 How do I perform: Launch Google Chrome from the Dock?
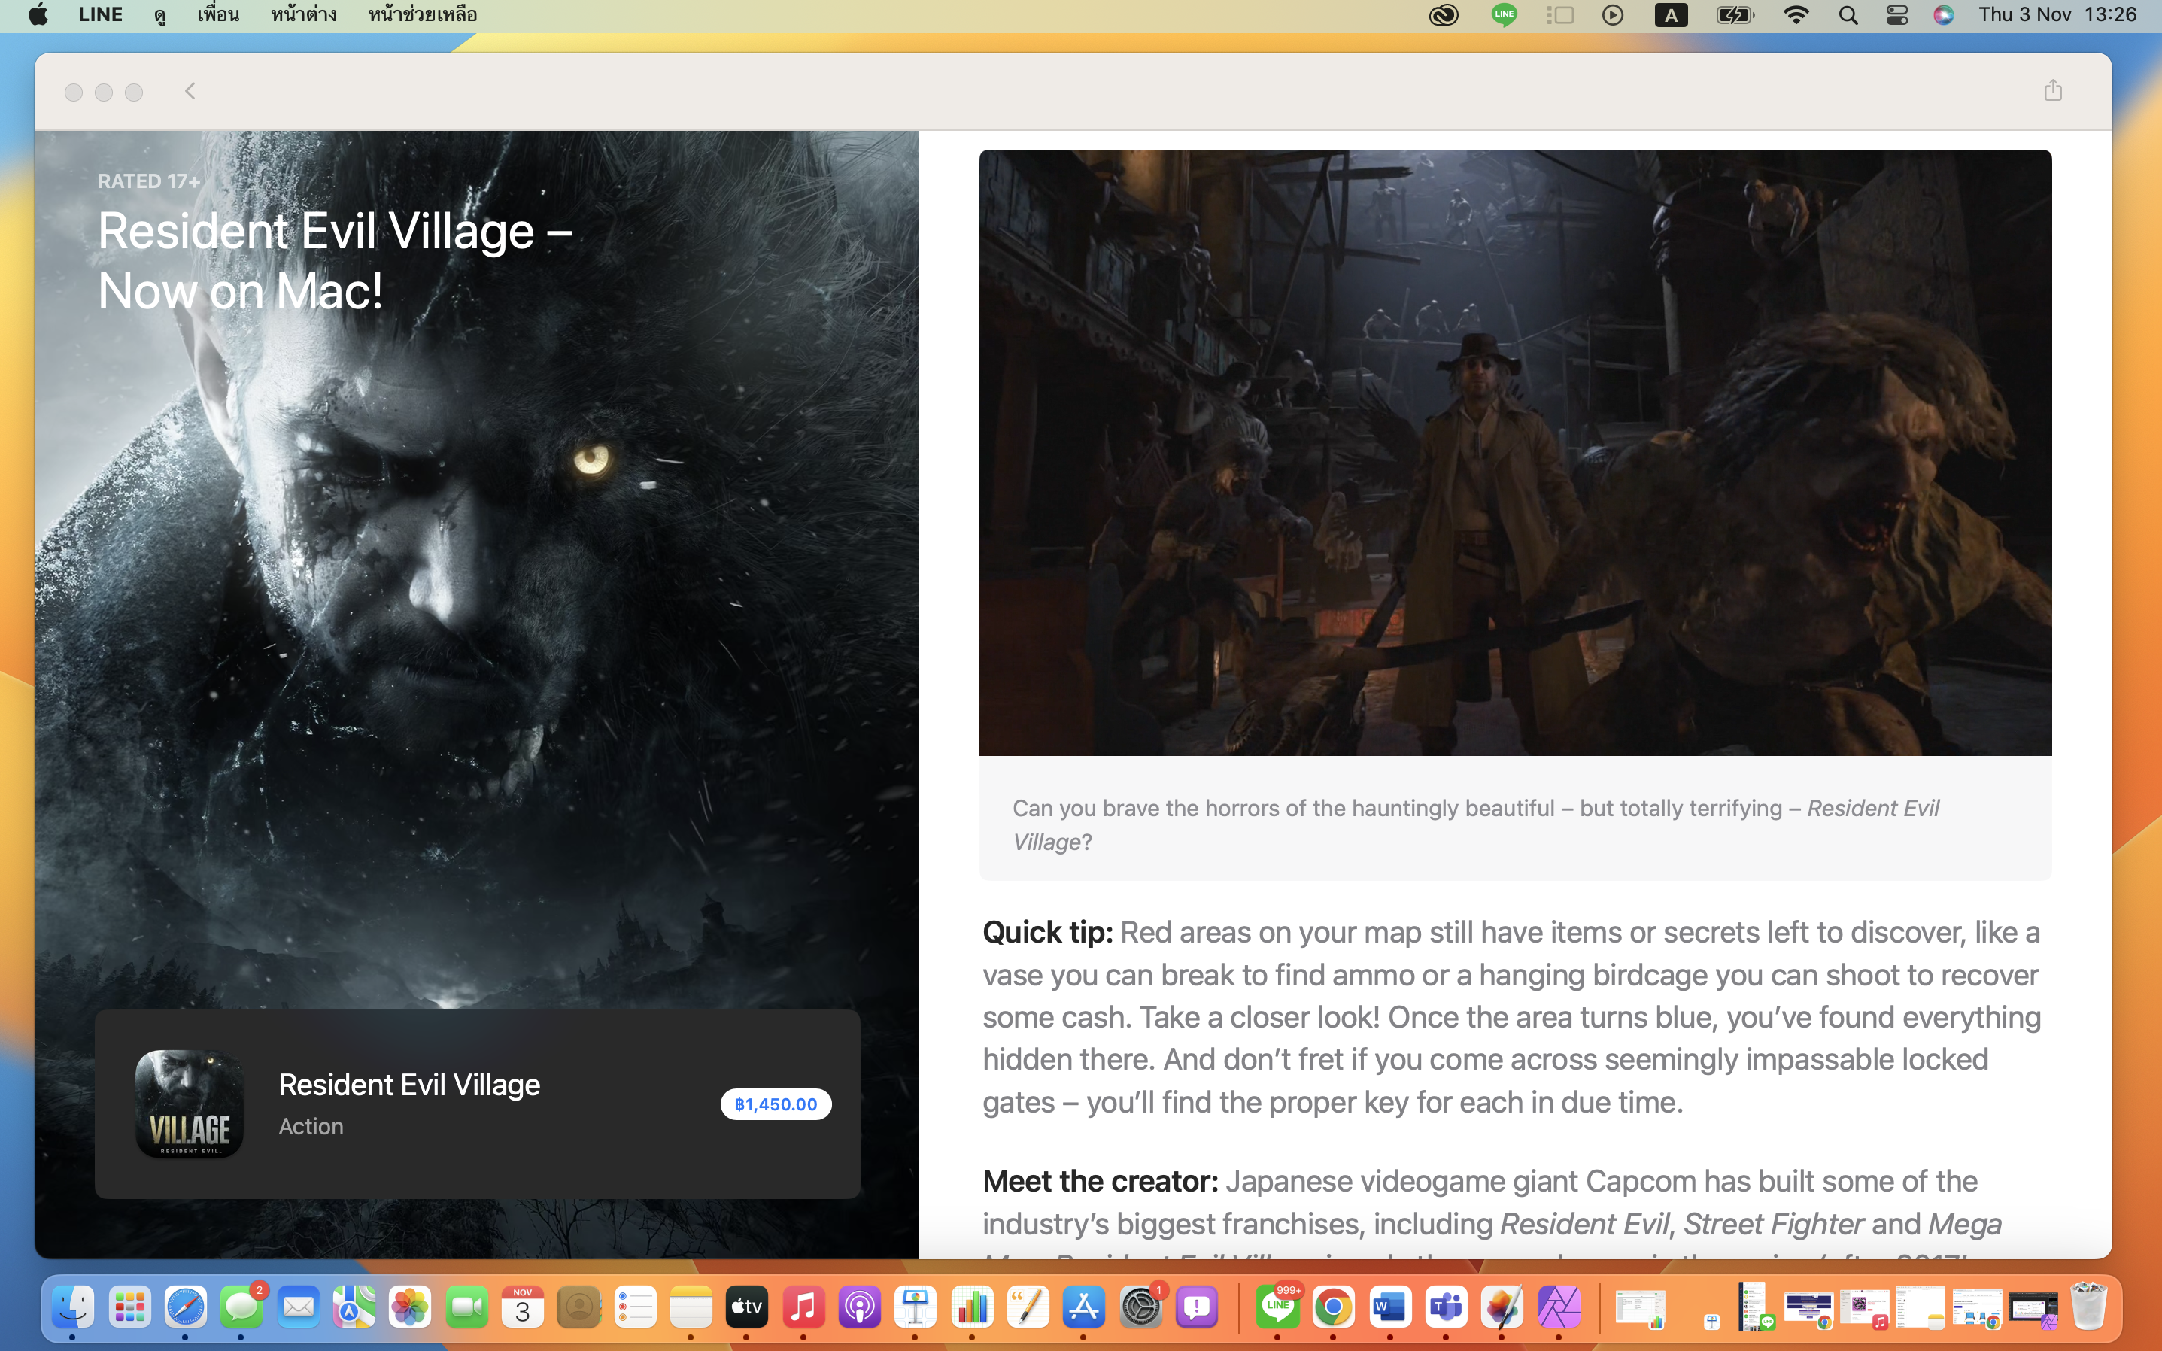[x=1333, y=1308]
